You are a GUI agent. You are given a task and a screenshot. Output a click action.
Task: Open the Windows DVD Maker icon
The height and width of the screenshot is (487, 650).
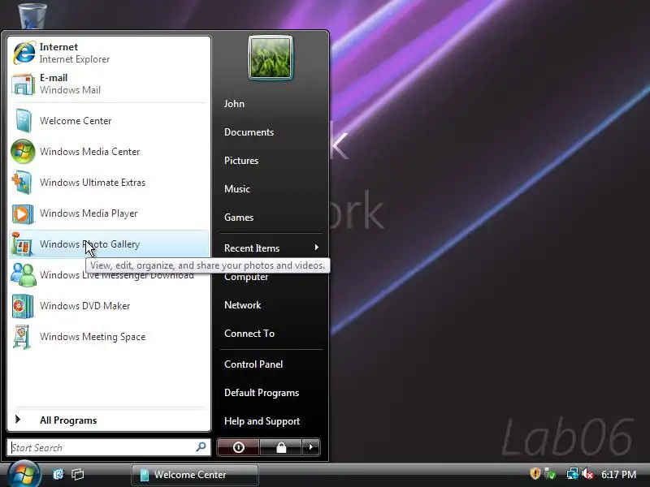click(23, 306)
